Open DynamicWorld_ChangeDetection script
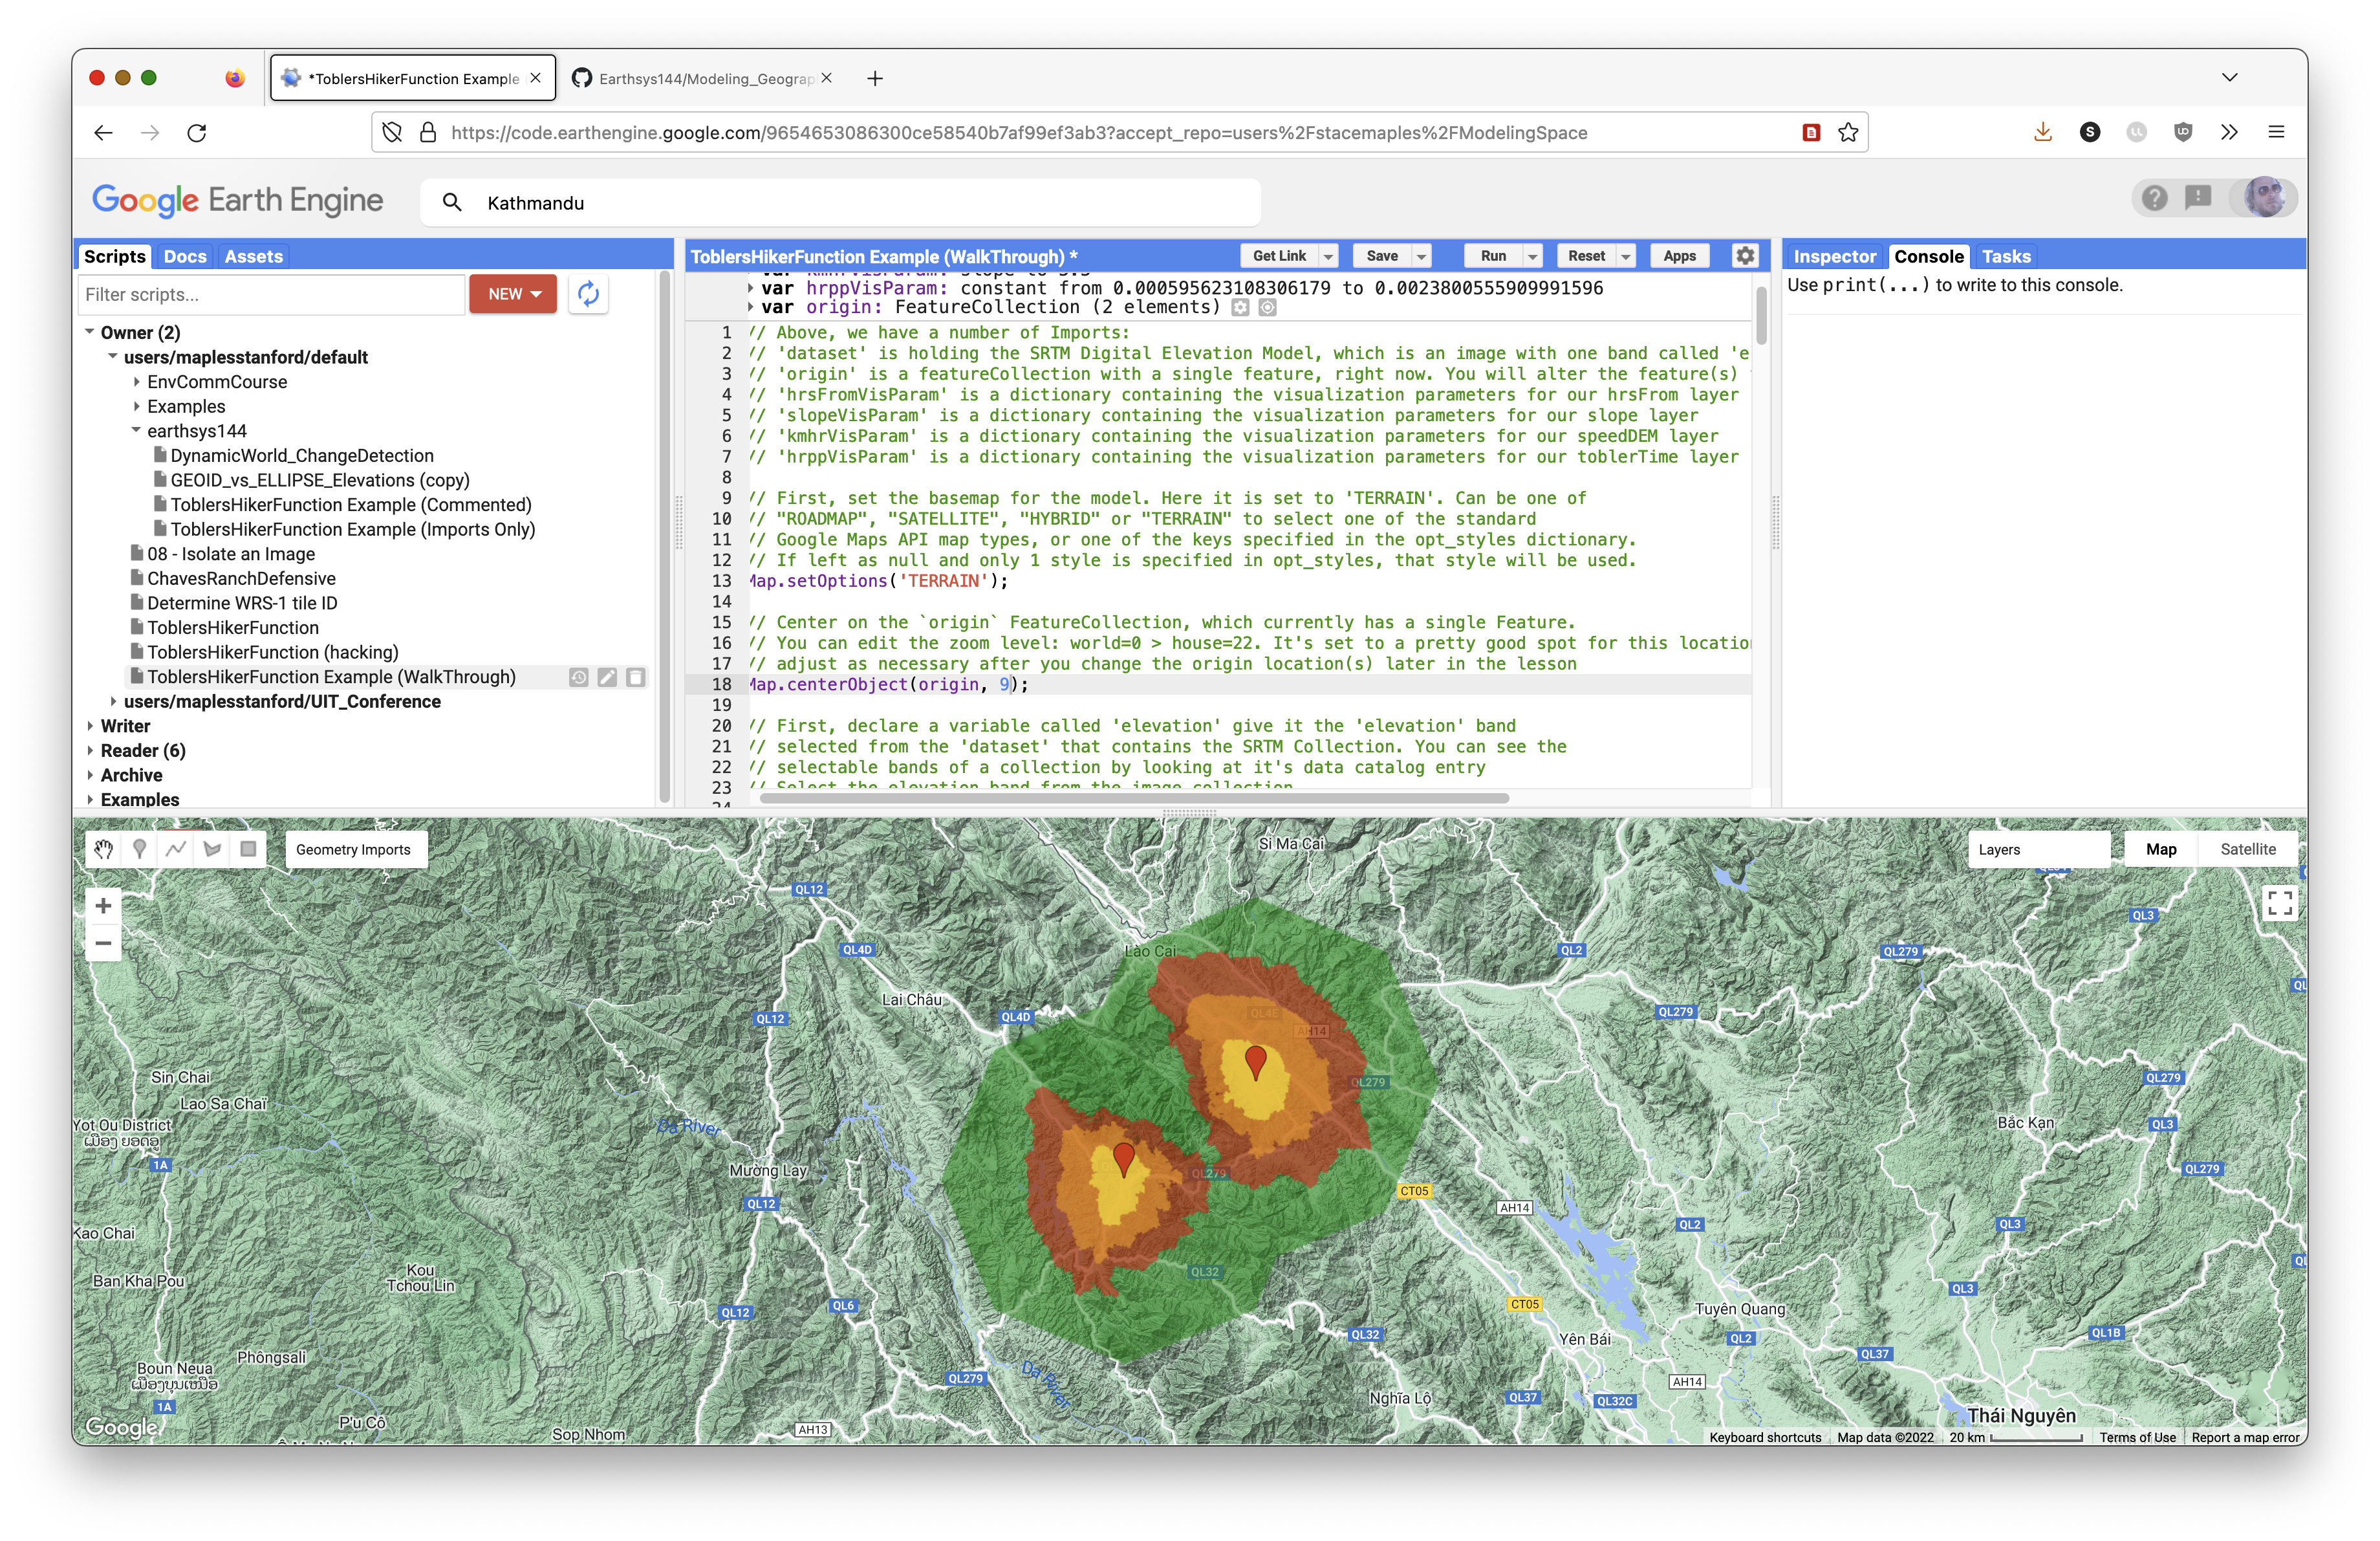Viewport: 2380px width, 1541px height. [301, 455]
